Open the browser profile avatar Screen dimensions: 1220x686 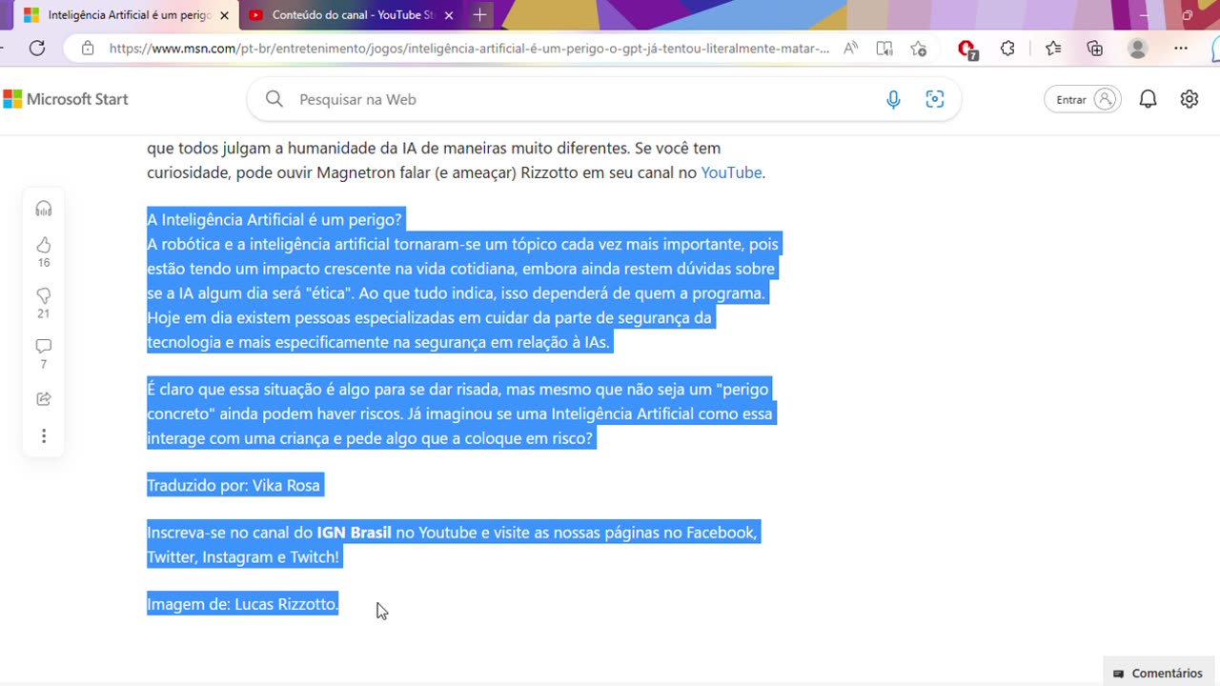(x=1137, y=49)
